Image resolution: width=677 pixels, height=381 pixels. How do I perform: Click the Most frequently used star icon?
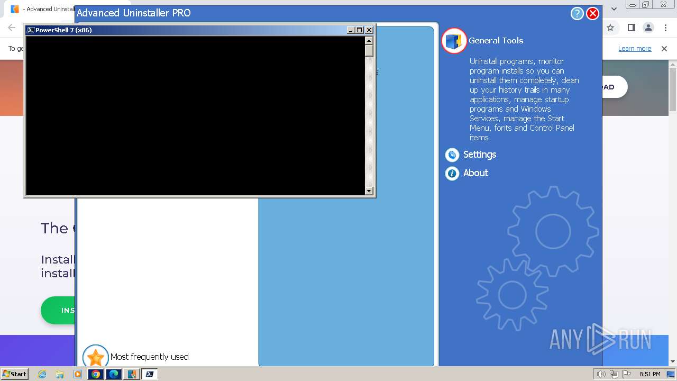(96, 357)
